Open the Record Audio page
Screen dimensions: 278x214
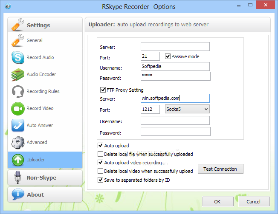point(40,57)
